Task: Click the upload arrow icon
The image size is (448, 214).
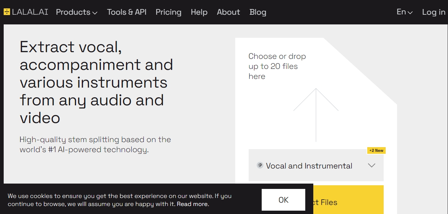Action: tap(316, 114)
